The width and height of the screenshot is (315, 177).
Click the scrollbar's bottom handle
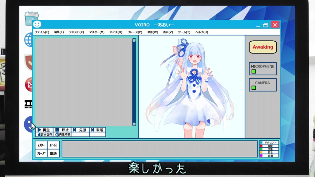tap(134, 124)
